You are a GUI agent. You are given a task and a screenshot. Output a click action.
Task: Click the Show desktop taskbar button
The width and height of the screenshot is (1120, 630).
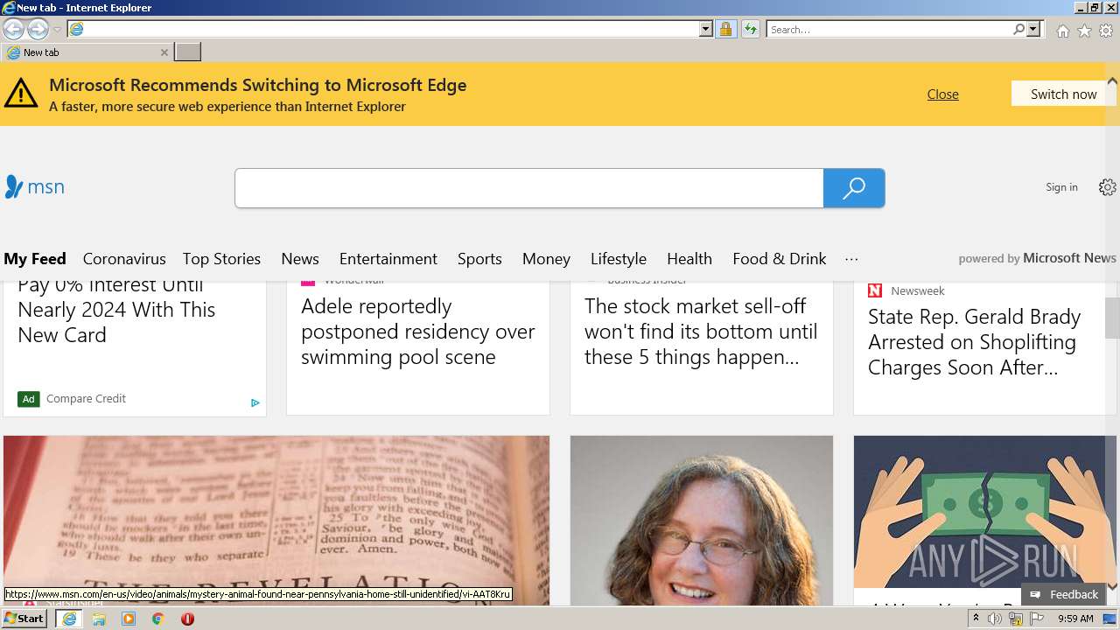point(1111,619)
